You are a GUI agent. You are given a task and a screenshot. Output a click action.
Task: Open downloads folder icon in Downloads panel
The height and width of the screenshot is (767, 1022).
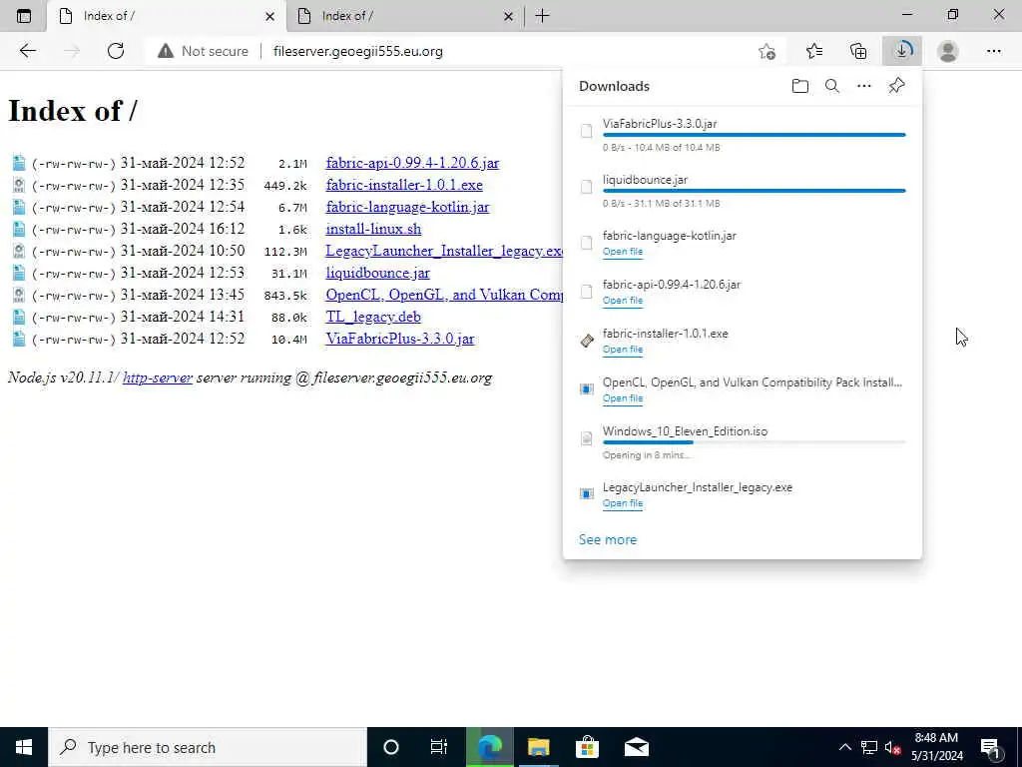coord(799,86)
